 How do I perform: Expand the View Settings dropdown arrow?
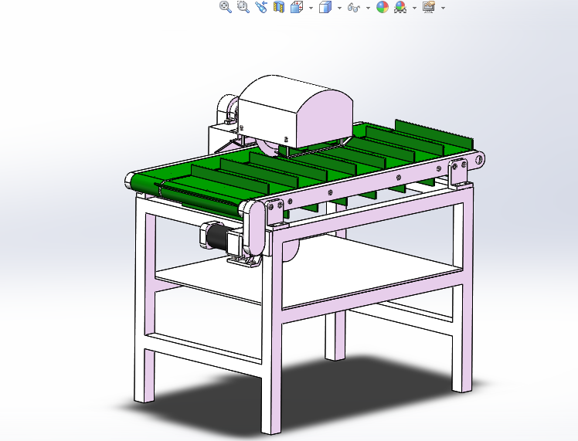[443, 8]
